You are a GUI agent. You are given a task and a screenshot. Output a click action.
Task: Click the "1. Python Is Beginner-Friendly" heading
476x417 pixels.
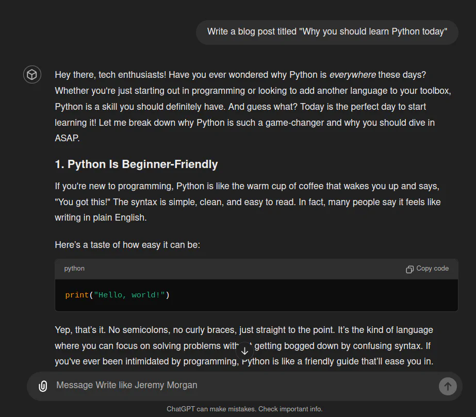(x=136, y=164)
